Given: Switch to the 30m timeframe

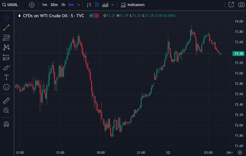Looking at the screenshot, I should (54, 5).
